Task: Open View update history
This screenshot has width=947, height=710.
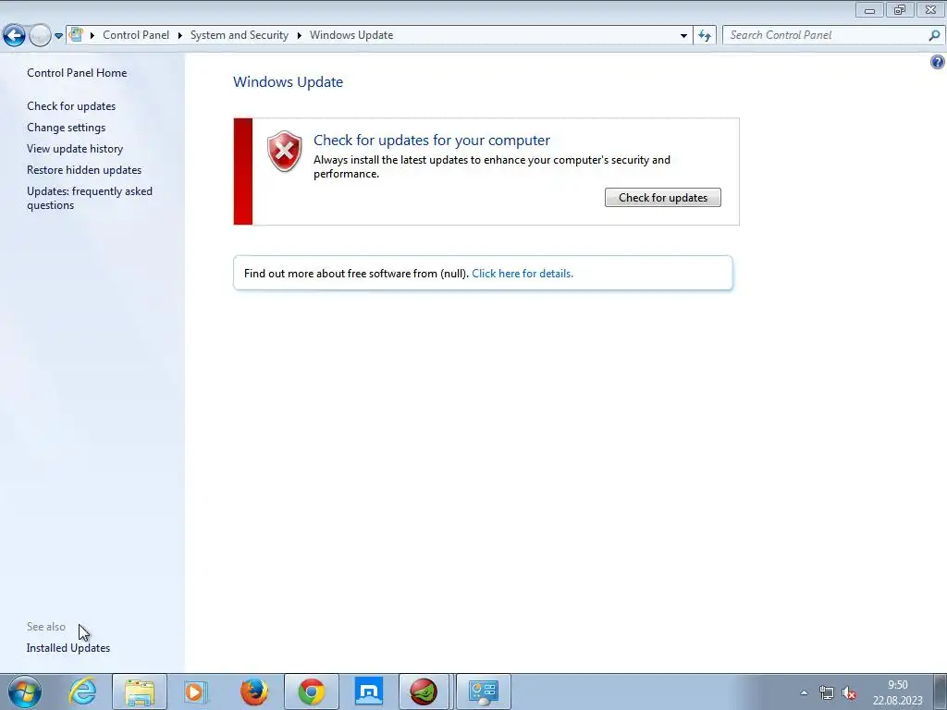Action: pyautogui.click(x=75, y=149)
